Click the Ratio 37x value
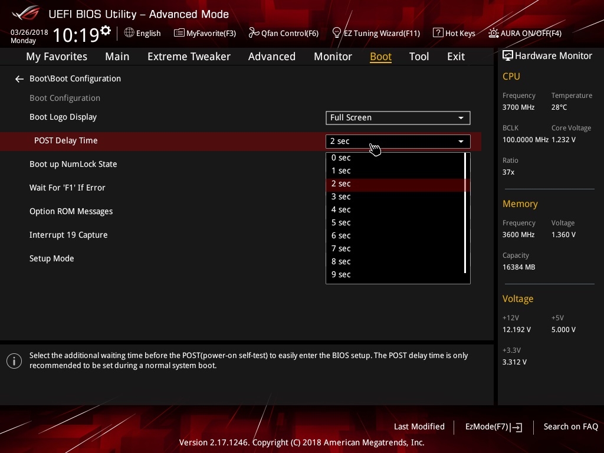This screenshot has width=604, height=453. click(508, 172)
